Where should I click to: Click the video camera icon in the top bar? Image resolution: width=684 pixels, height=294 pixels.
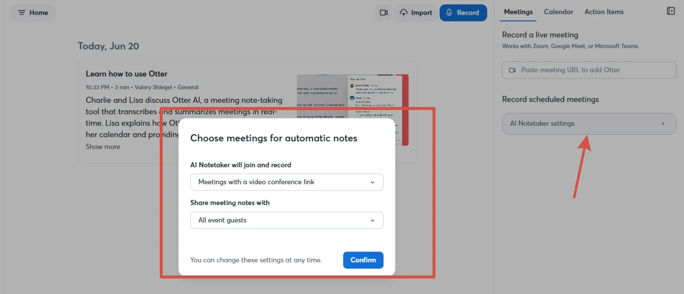pyautogui.click(x=384, y=13)
